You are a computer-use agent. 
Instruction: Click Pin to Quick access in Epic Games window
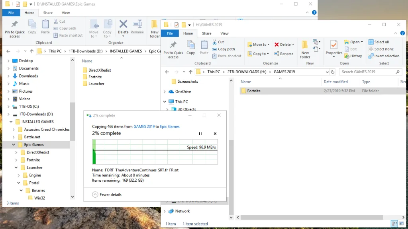coord(15,29)
